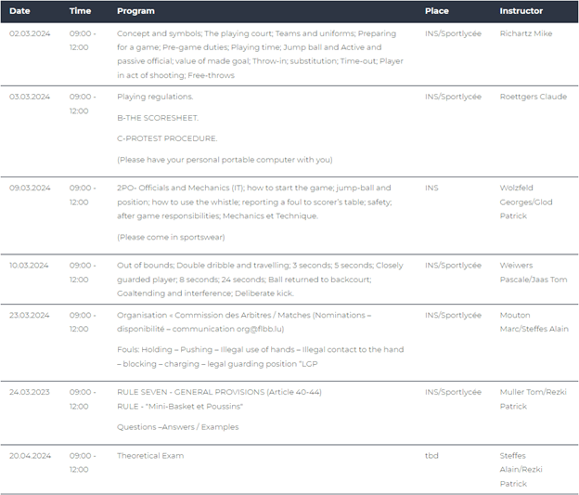This screenshot has width=579, height=495.
Task: Click the Date column header
Action: click(x=19, y=11)
